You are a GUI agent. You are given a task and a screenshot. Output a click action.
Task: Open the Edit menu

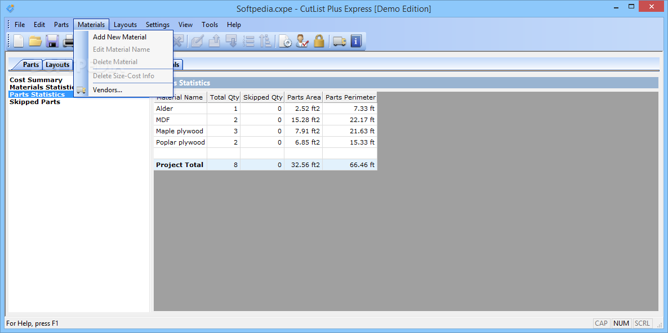(x=39, y=25)
